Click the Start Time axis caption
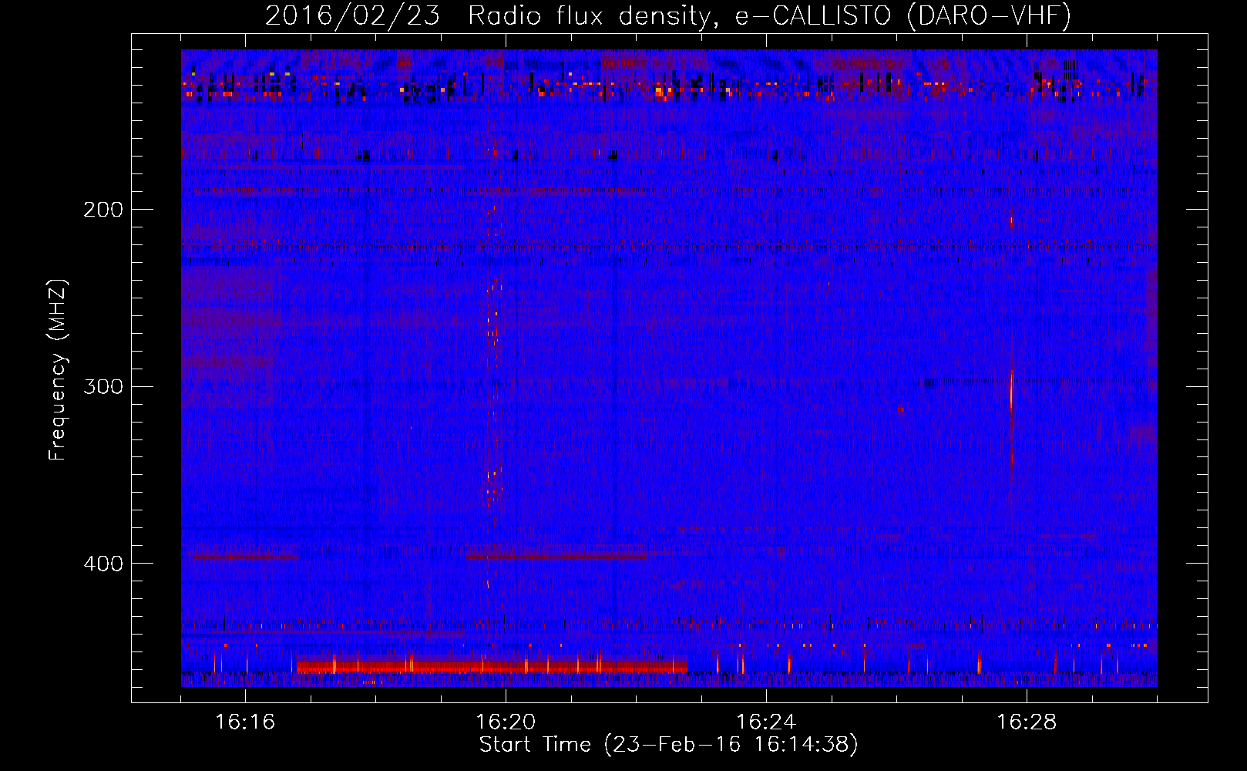This screenshot has width=1247, height=771. (x=668, y=745)
